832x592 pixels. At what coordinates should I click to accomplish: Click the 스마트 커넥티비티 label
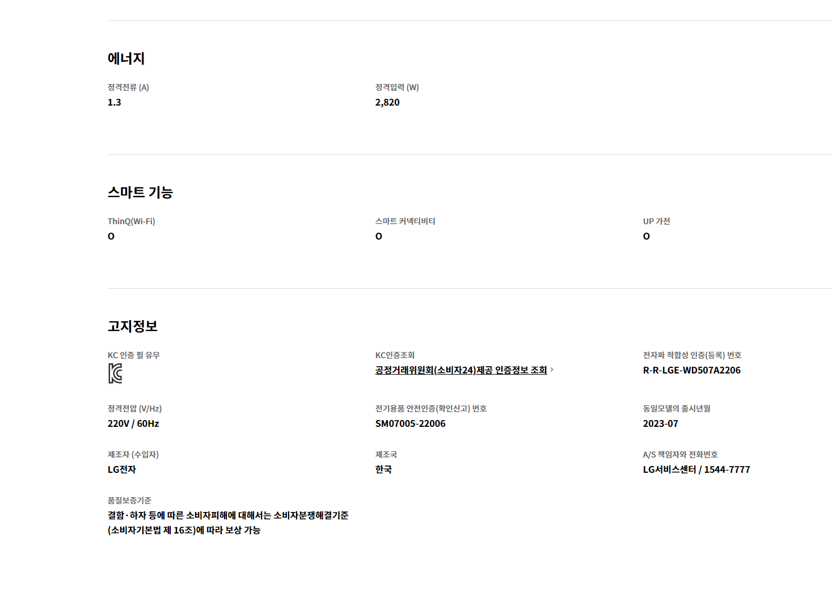405,221
